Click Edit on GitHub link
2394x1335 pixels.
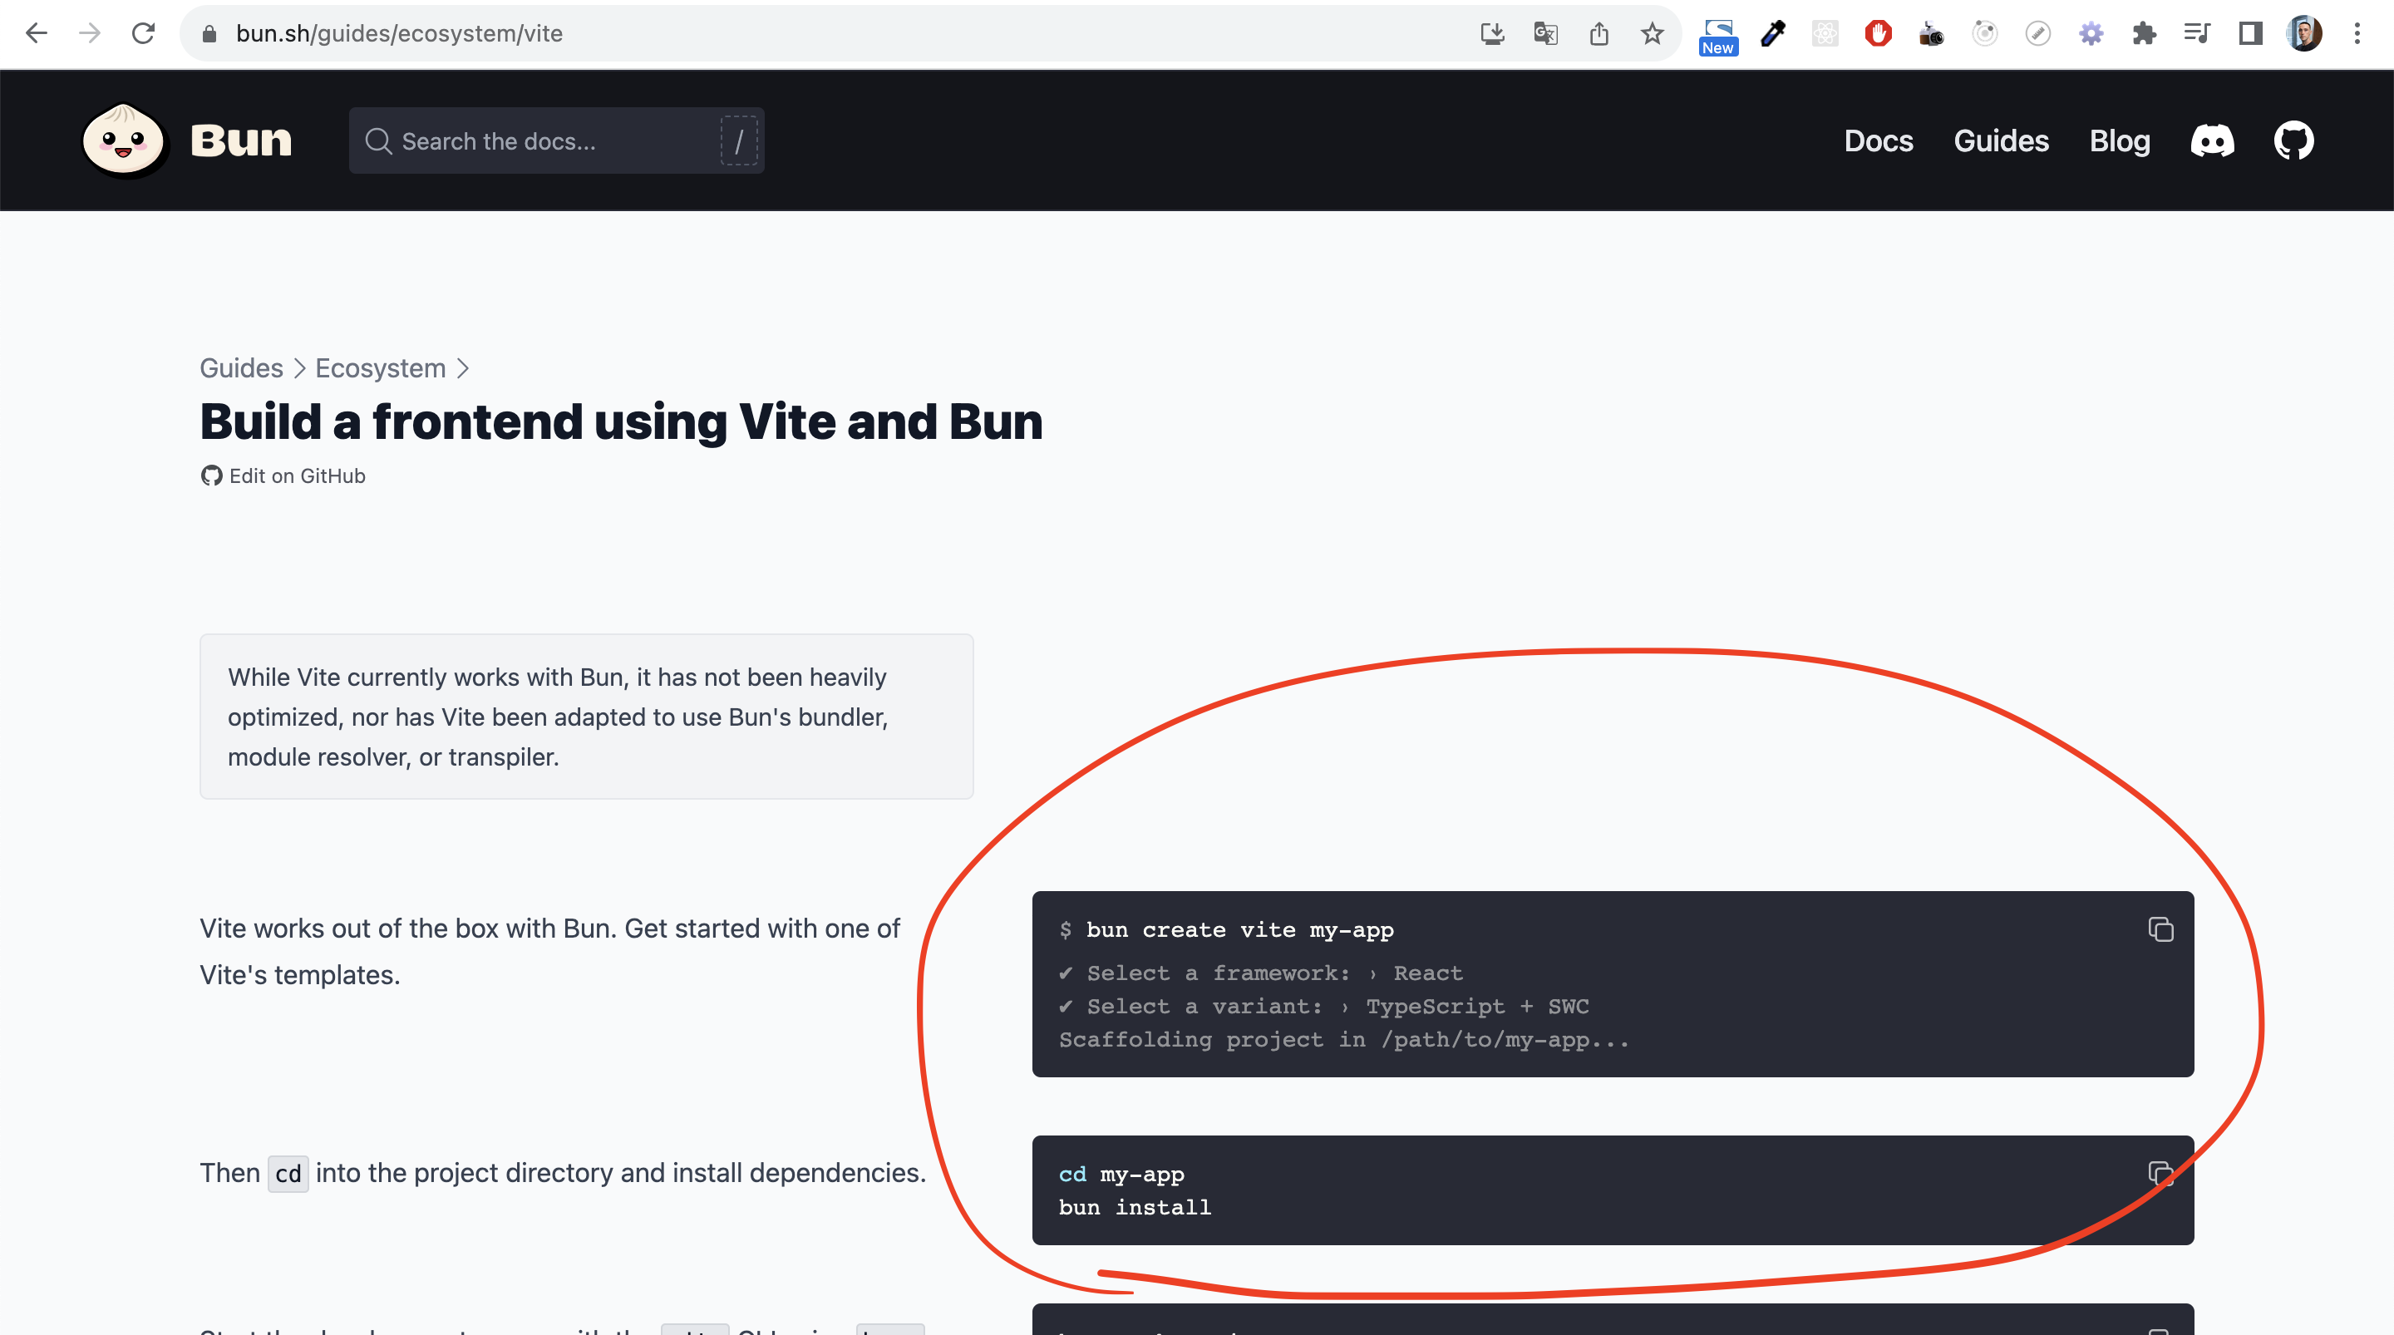click(283, 476)
